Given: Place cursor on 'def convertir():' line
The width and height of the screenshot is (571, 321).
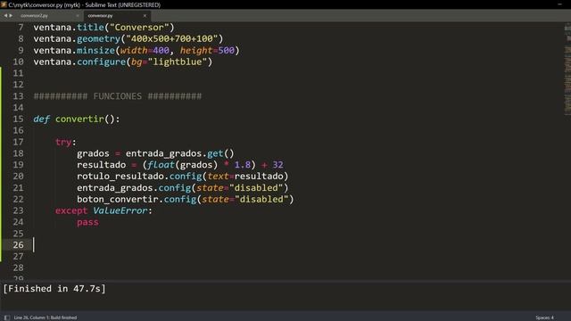Looking at the screenshot, I should tap(77, 119).
